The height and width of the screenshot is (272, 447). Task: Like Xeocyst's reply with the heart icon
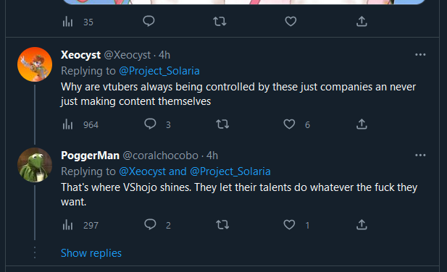coord(289,124)
